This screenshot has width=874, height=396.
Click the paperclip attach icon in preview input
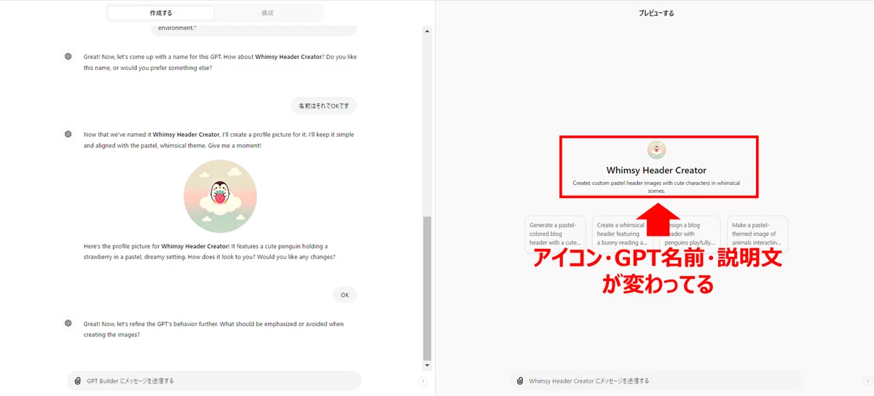click(x=519, y=381)
